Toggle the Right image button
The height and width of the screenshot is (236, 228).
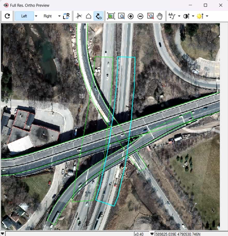point(47,16)
